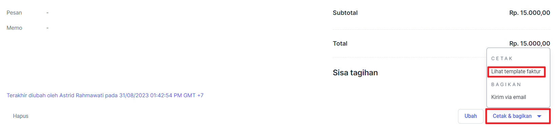Click the BAGIKAN section header in menu
The height and width of the screenshot is (128, 556).
(x=506, y=84)
